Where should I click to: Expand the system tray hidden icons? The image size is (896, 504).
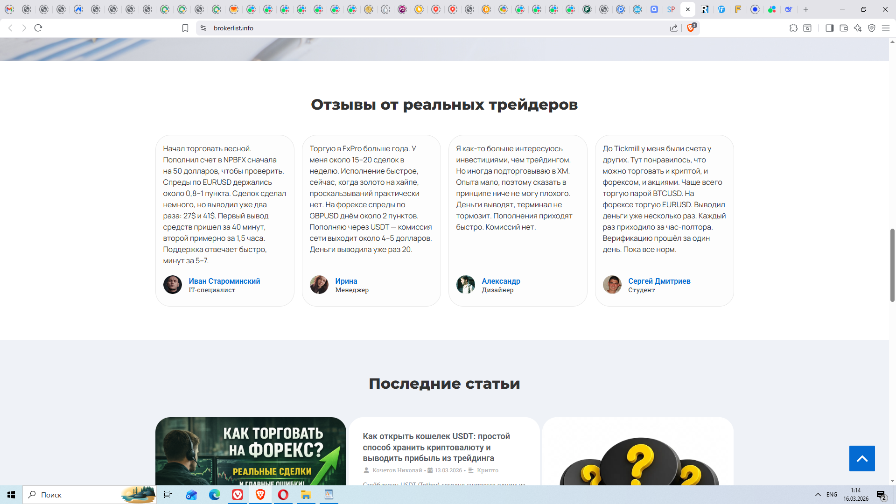coord(818,495)
